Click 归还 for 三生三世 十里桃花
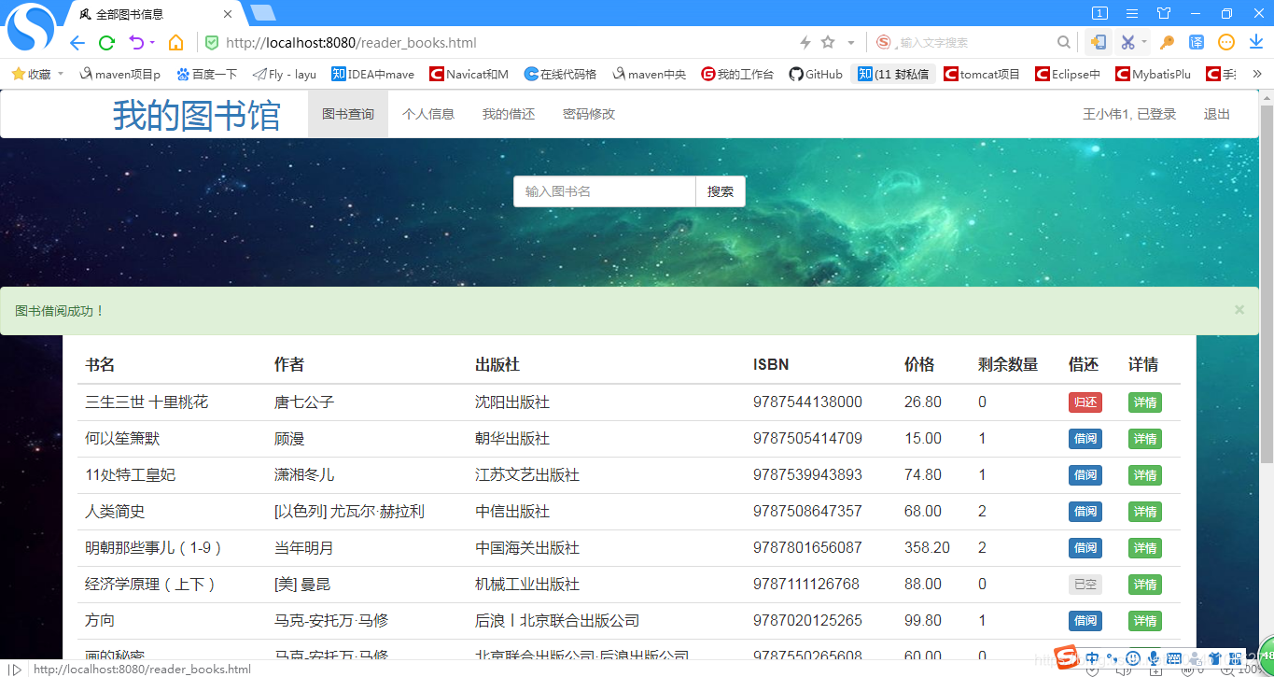Viewport: 1274px width, 677px height. click(1085, 402)
